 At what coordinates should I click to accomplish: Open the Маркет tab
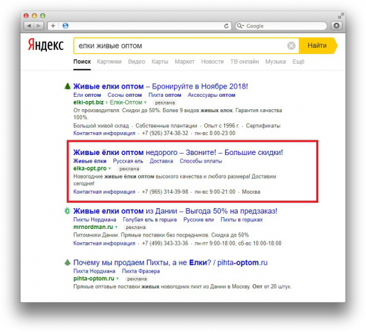[x=184, y=62]
